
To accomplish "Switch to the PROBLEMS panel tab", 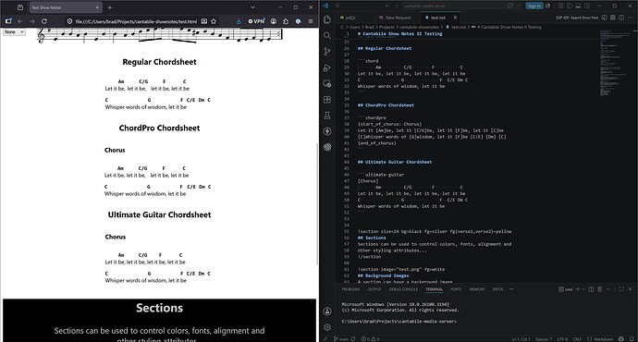I will pyautogui.click(x=350, y=289).
